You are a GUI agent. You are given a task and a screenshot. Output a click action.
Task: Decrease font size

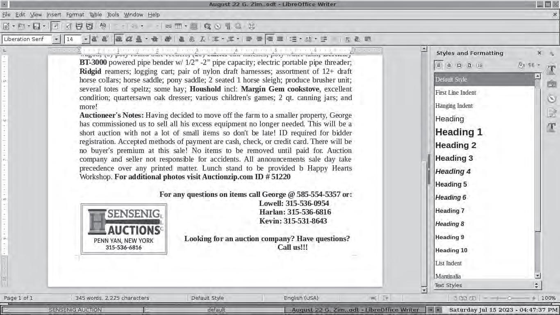tap(105, 39)
